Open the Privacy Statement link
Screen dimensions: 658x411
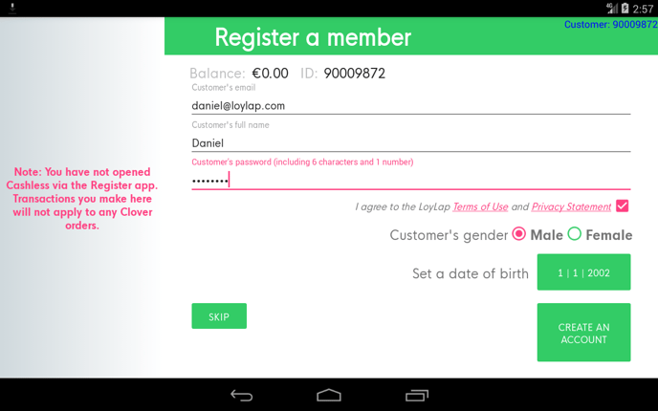point(571,206)
